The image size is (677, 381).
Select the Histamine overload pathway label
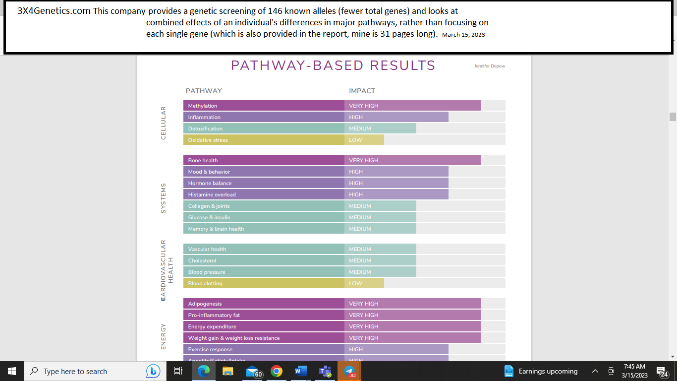(x=212, y=194)
